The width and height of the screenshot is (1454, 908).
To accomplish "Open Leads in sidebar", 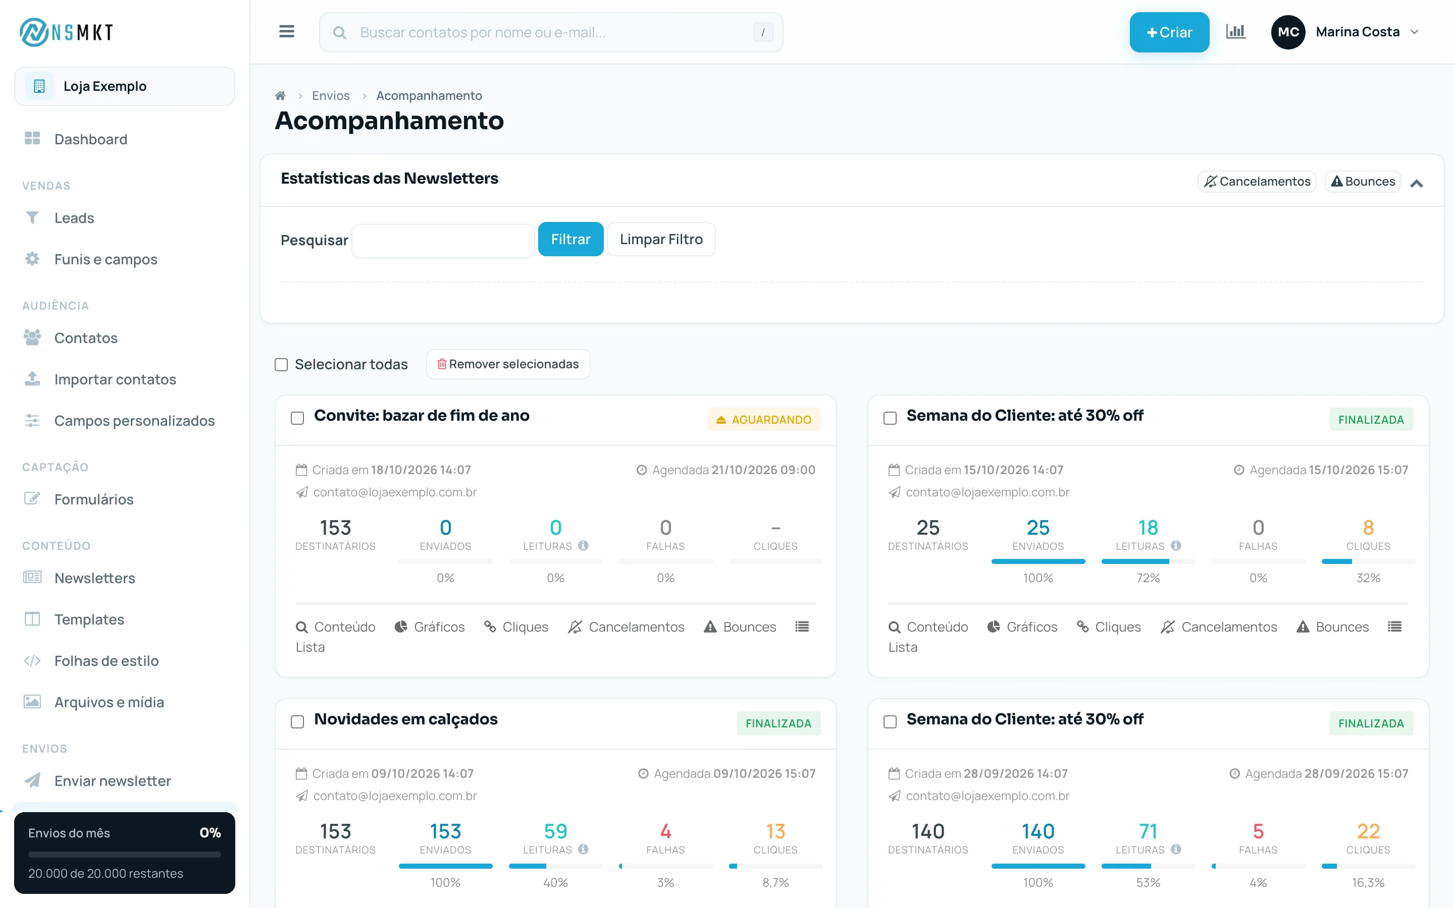I will pos(75,218).
